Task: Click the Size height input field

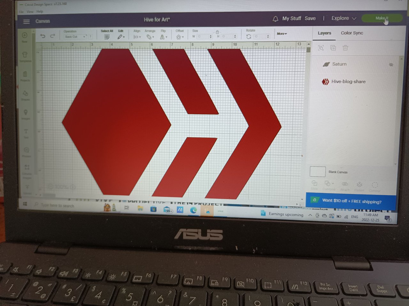Action: click(x=229, y=37)
